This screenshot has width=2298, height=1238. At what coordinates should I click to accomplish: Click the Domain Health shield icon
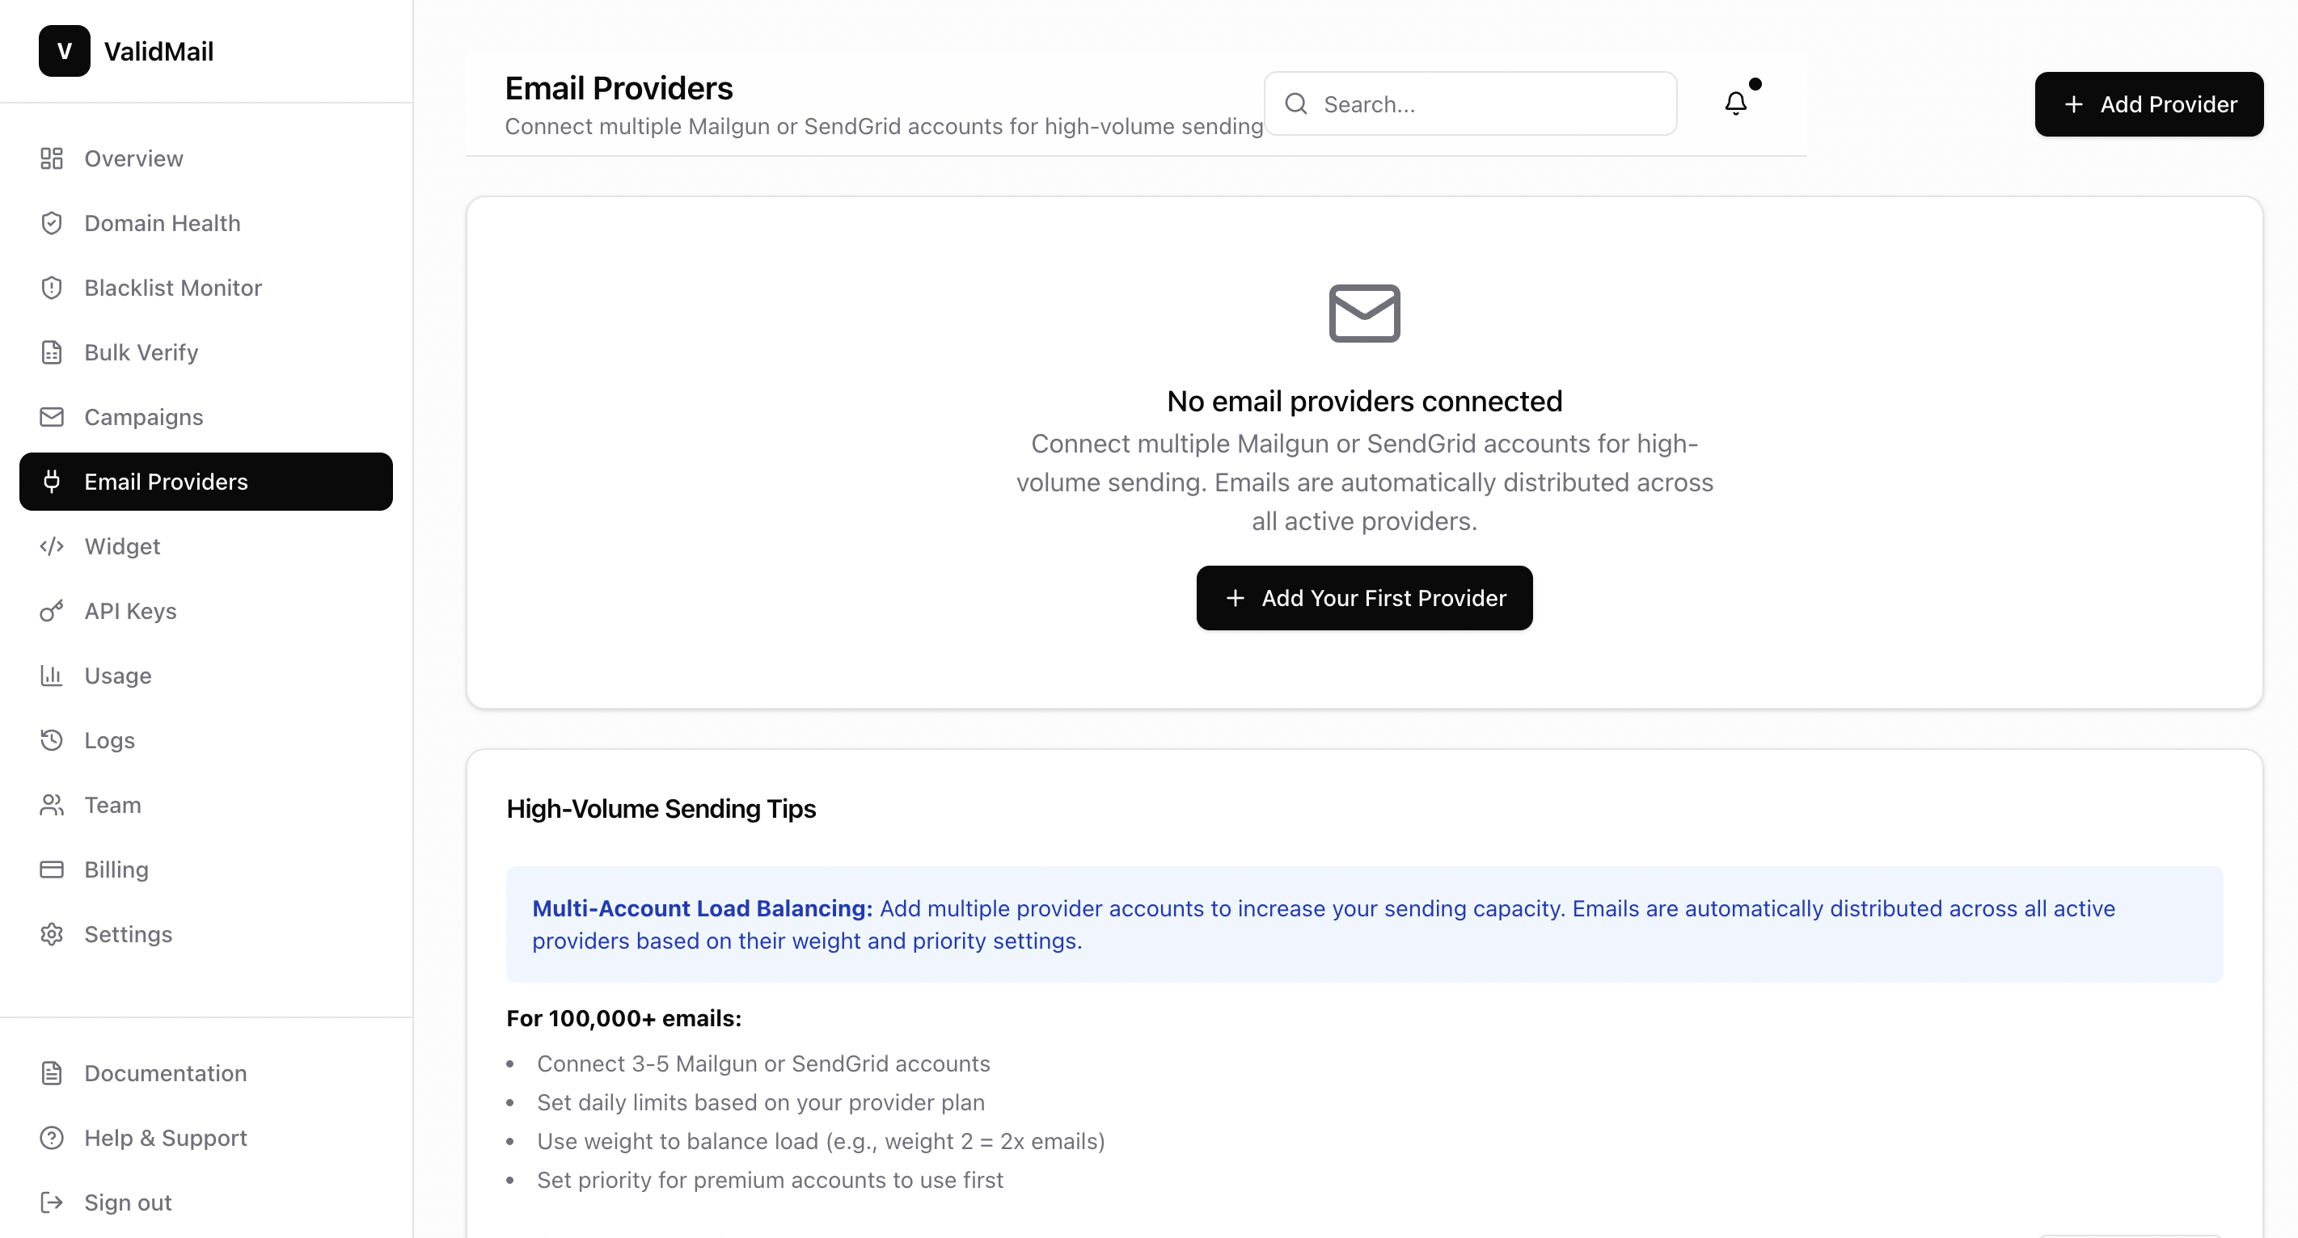click(x=51, y=223)
